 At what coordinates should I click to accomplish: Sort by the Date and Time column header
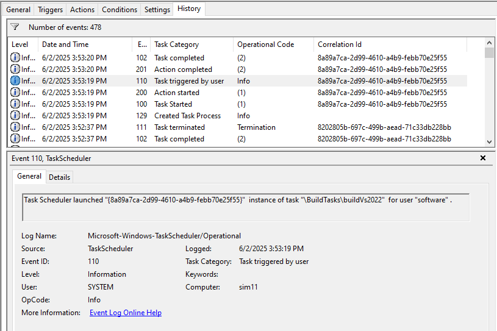tap(85, 44)
